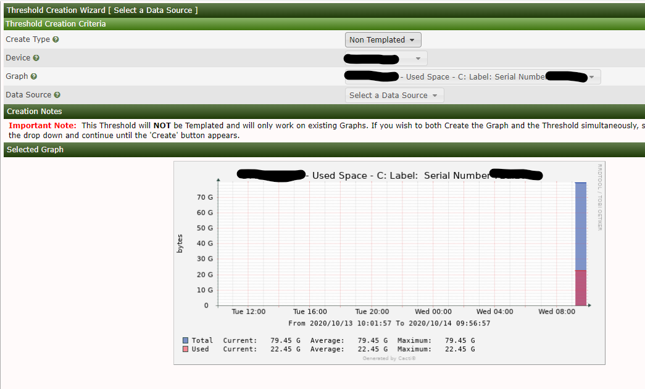645x389 pixels.
Task: Click the Tue 12:00 axis label
Action: point(249,312)
